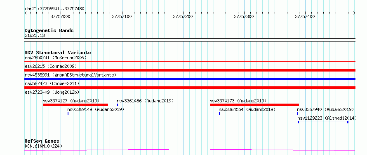This screenshot has height=155, width=367.
Task: Click the red nsv587473 (Cooper2011) bar
Action: (190, 88)
